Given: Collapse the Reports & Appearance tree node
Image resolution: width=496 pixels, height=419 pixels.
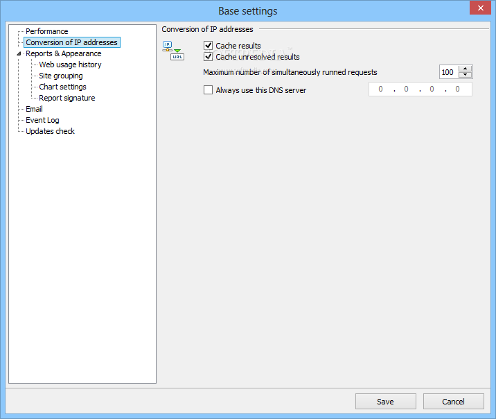Looking at the screenshot, I should pos(19,54).
